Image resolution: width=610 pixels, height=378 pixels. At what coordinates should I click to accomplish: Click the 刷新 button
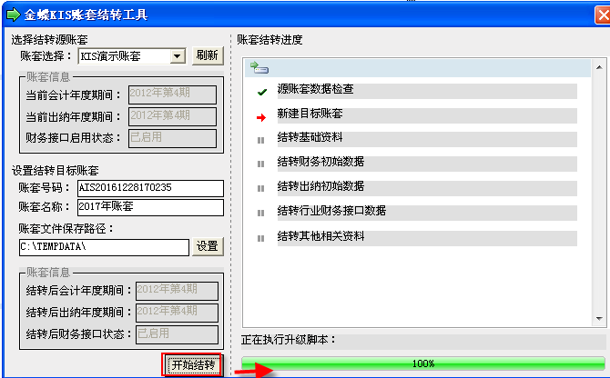(208, 55)
